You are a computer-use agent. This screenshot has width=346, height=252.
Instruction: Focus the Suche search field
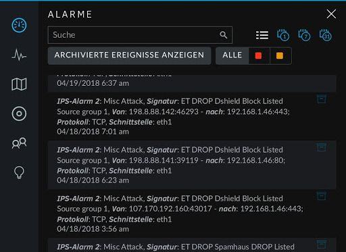click(x=140, y=35)
